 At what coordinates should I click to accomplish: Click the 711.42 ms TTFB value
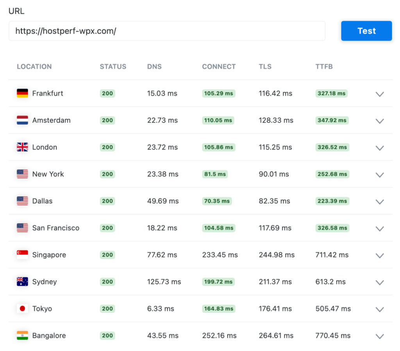(x=332, y=255)
